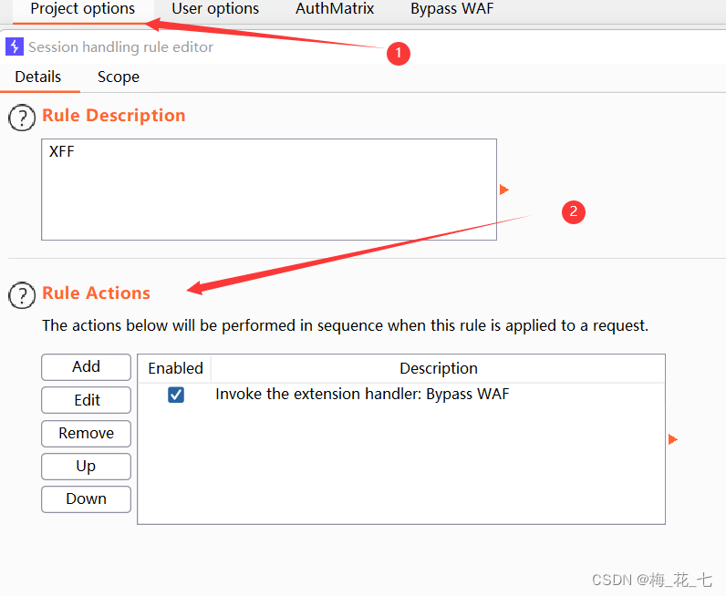
Task: Switch to the Scope tab
Action: coord(119,77)
